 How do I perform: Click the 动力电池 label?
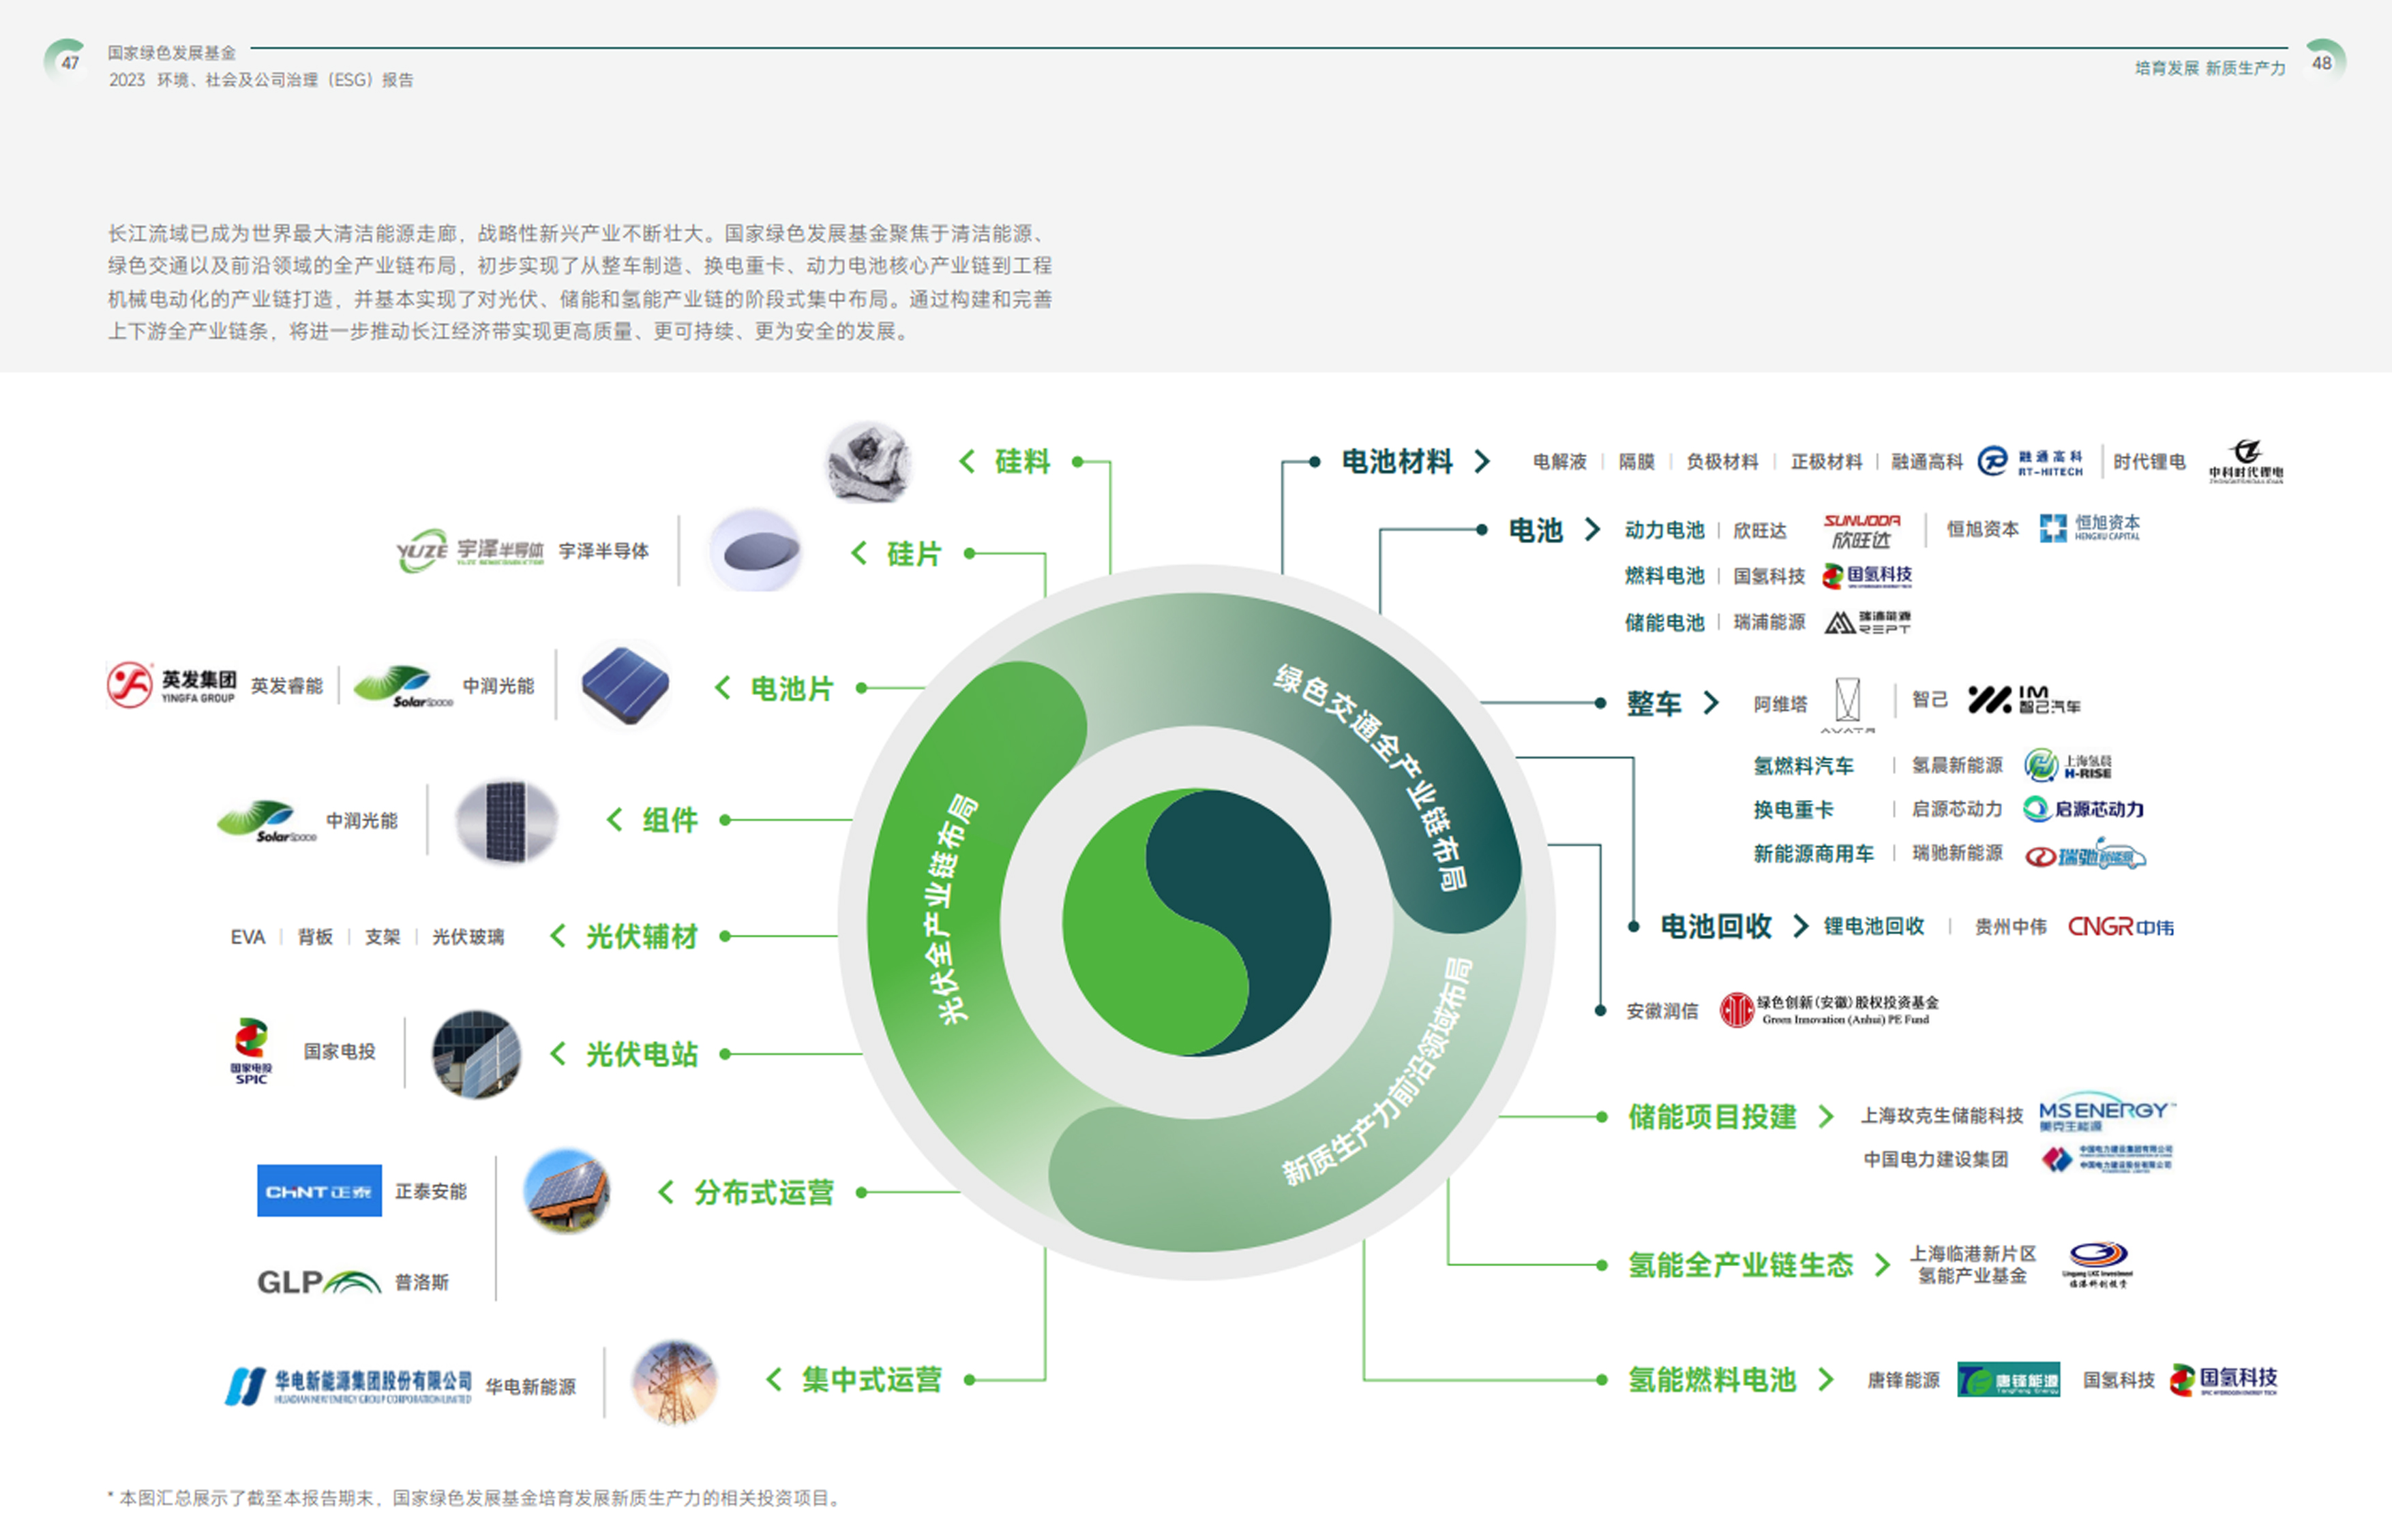coord(1664,530)
